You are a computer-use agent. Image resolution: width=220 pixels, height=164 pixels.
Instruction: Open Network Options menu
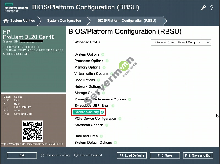87,87
